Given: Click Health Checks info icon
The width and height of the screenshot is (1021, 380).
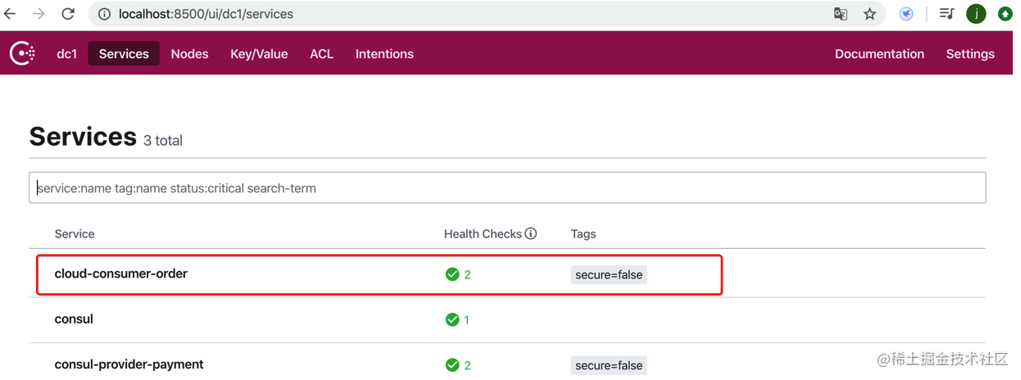Looking at the screenshot, I should [x=531, y=233].
